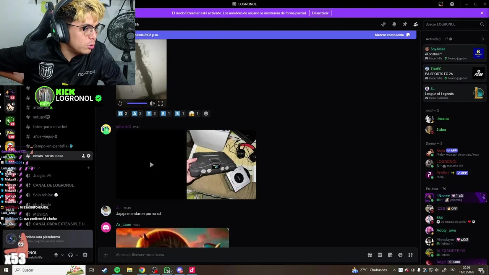This screenshot has width=489, height=275.
Task: Open microphone input options dropdown arrow
Action: click(62, 255)
